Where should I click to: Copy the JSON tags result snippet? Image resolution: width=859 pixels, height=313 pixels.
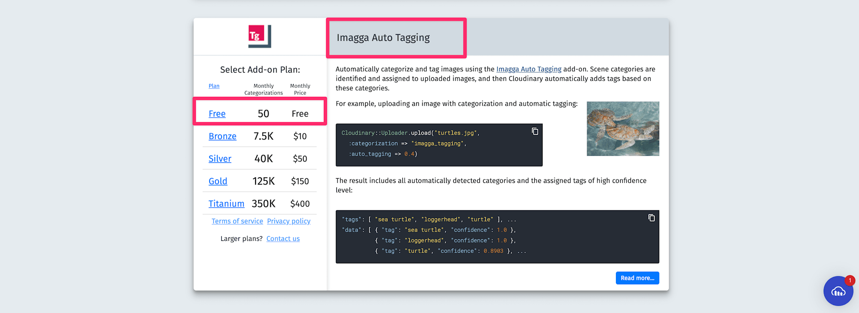tap(652, 218)
